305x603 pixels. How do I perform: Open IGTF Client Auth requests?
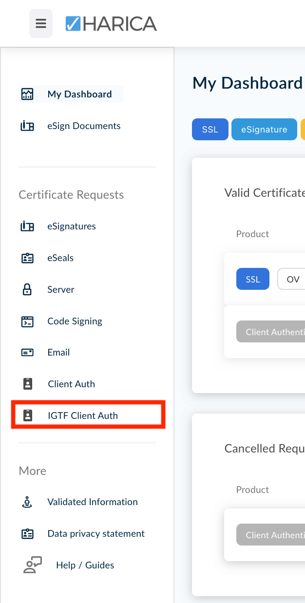click(83, 415)
